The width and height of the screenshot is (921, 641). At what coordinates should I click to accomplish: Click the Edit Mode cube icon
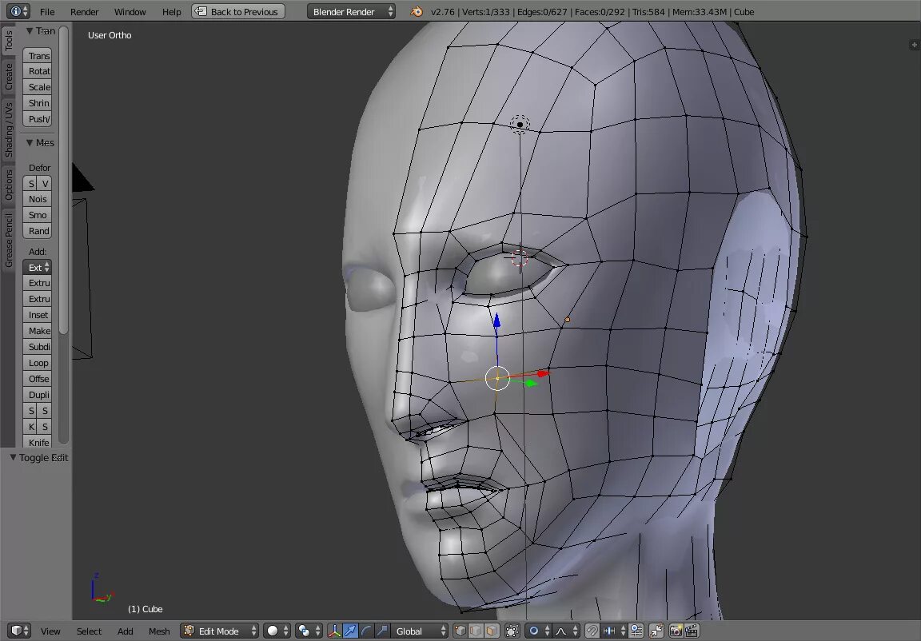pyautogui.click(x=189, y=631)
